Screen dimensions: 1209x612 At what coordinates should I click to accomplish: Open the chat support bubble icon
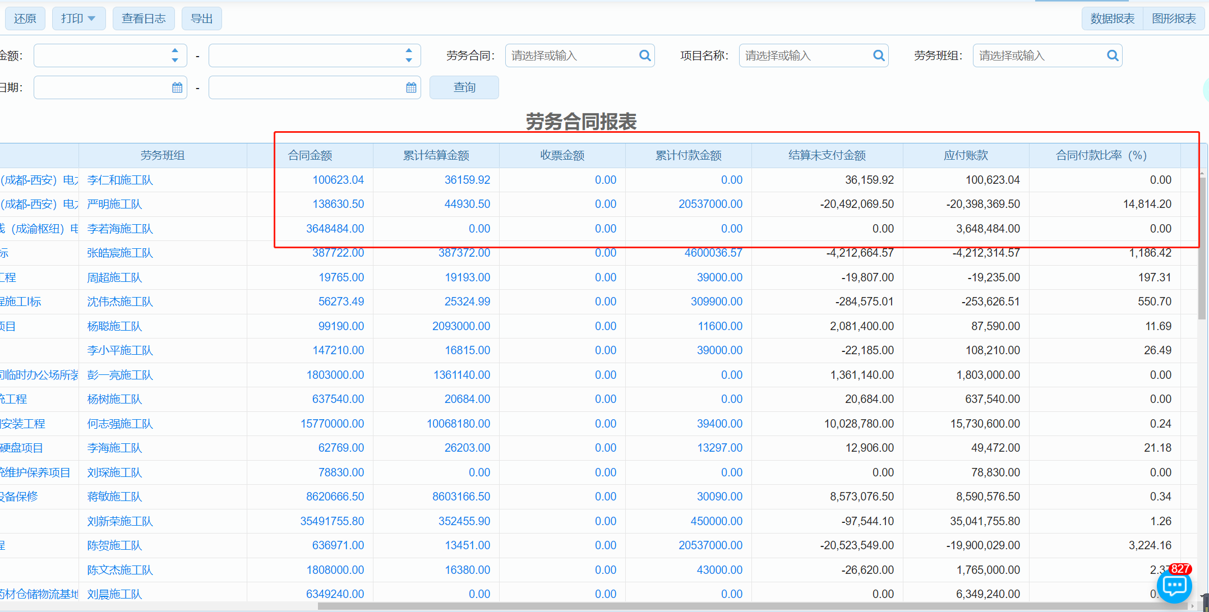tap(1174, 587)
